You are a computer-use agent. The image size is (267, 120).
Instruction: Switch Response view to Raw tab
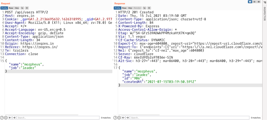[x=124, y=8]
